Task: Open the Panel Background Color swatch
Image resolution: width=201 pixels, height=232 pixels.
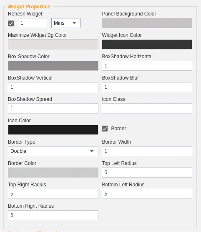Action: pyautogui.click(x=147, y=23)
